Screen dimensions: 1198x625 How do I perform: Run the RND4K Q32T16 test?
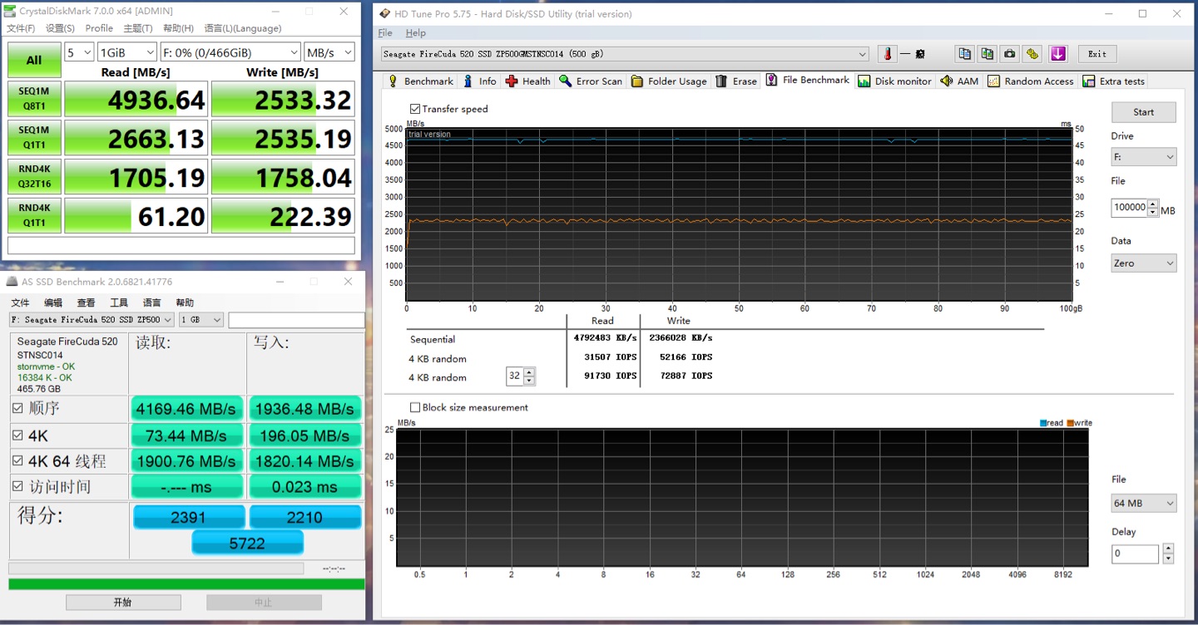[x=34, y=177]
